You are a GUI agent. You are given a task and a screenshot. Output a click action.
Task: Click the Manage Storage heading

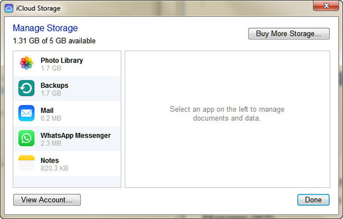click(x=45, y=28)
